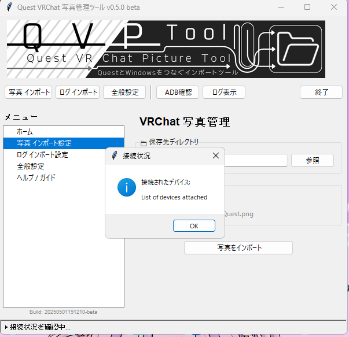Select 写真 インポート設定 in the menu list
Screen dimensions: 349x337
(x=64, y=143)
